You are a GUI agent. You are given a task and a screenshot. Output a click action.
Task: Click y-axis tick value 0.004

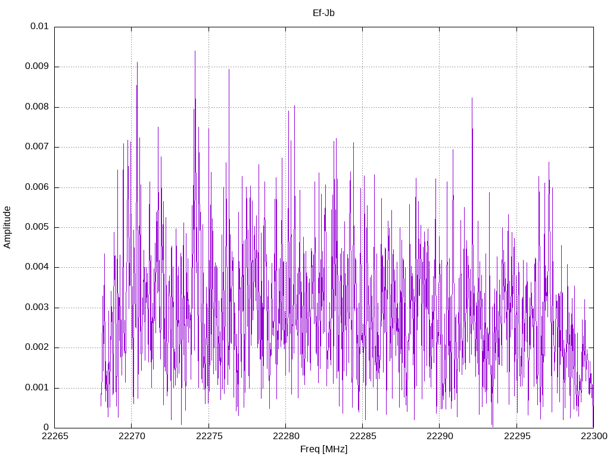(37, 267)
